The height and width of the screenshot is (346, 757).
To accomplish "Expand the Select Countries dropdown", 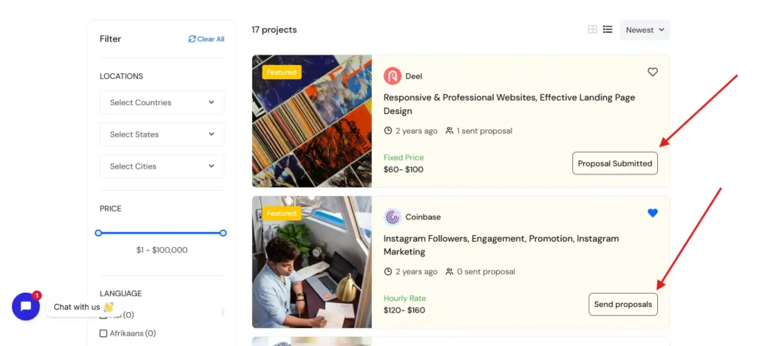I will 162,103.
